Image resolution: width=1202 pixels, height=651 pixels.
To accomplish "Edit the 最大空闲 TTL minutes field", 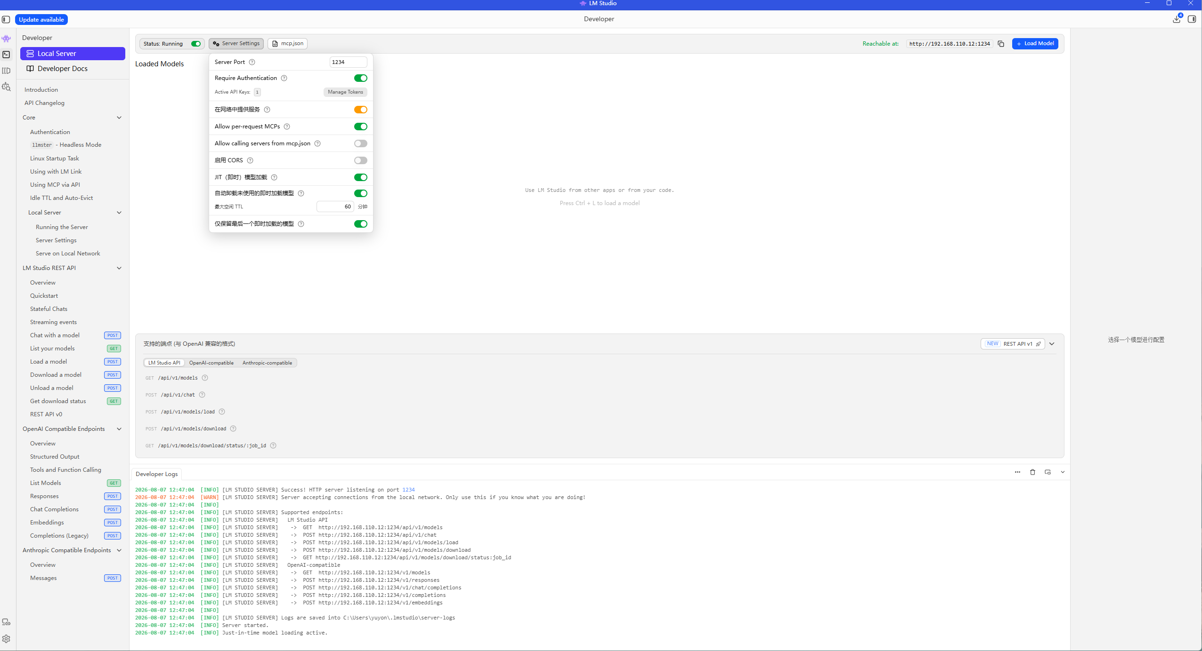I will click(335, 206).
